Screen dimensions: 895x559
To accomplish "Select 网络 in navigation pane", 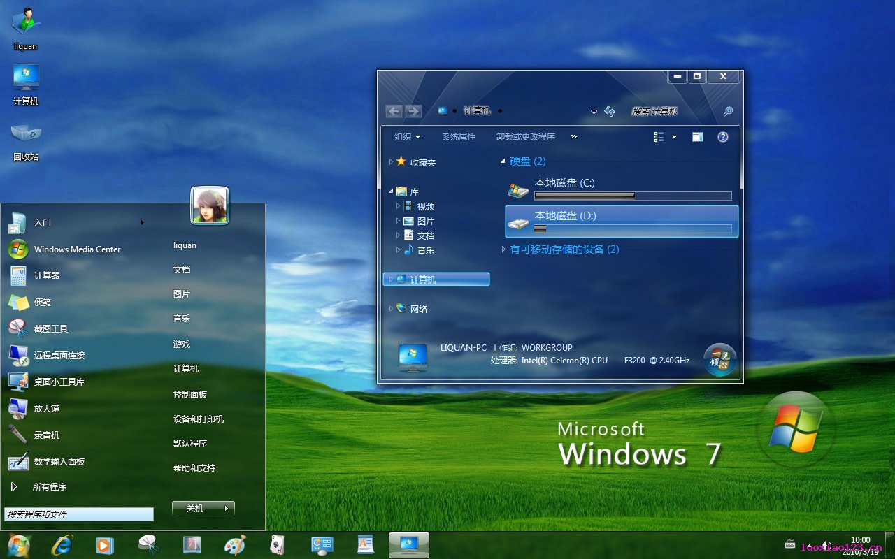I will point(418,309).
